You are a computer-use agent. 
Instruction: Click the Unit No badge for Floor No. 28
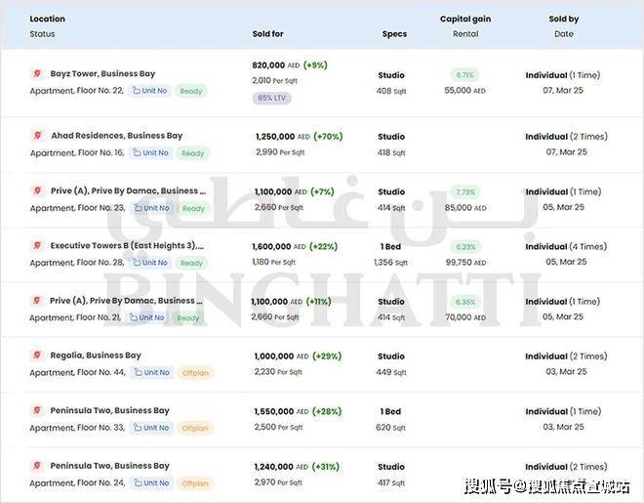(x=150, y=263)
